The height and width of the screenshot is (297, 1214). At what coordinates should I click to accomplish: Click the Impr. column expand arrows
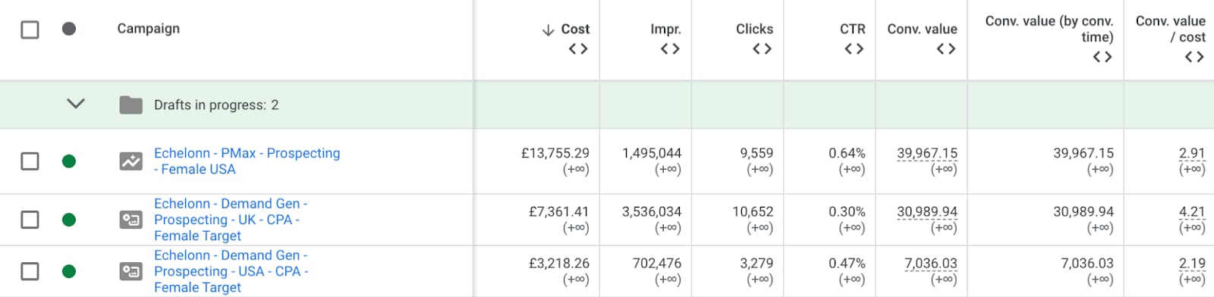coord(670,48)
